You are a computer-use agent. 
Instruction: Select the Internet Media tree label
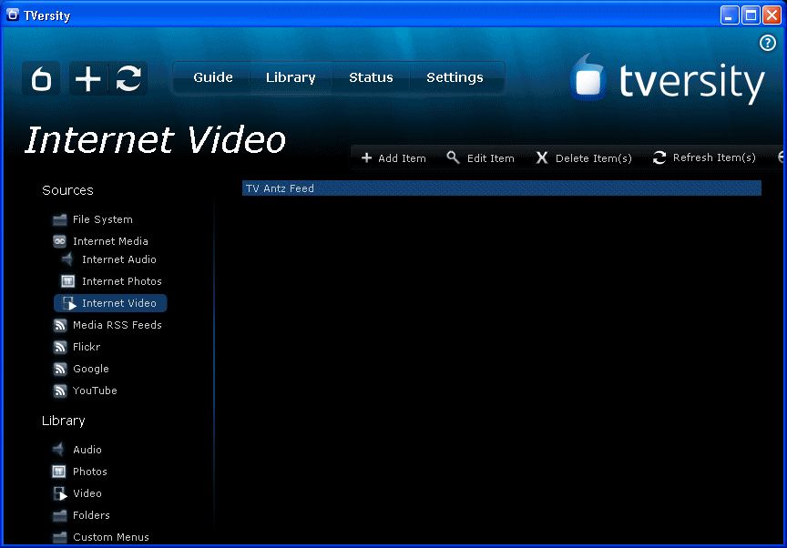110,241
